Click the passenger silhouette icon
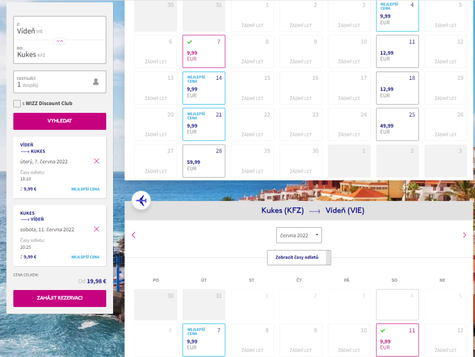475x357 pixels. point(96,81)
